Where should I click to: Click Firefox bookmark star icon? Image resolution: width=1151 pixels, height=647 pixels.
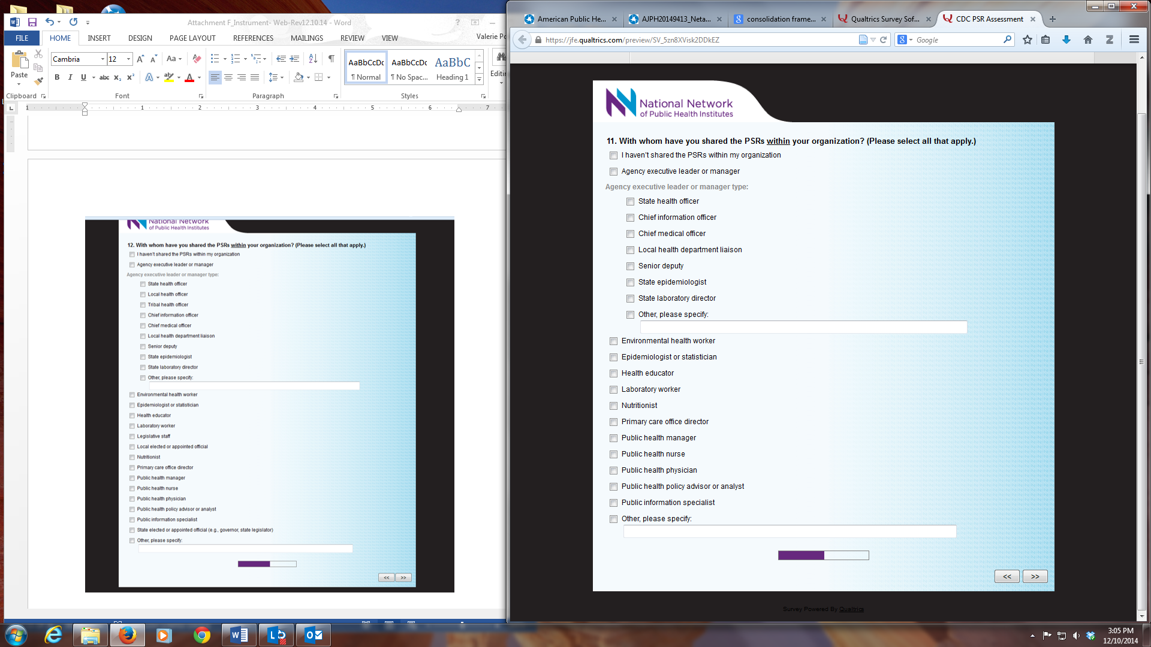pos(1028,40)
